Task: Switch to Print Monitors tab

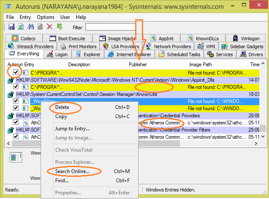Action: coord(78,47)
